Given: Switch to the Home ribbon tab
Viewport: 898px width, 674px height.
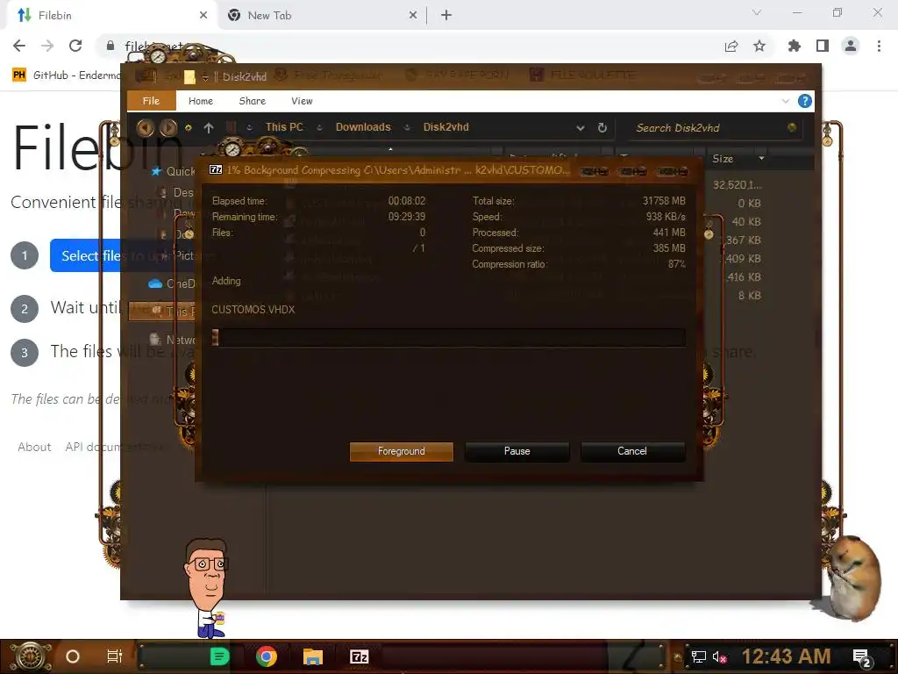Looking at the screenshot, I should pos(201,101).
